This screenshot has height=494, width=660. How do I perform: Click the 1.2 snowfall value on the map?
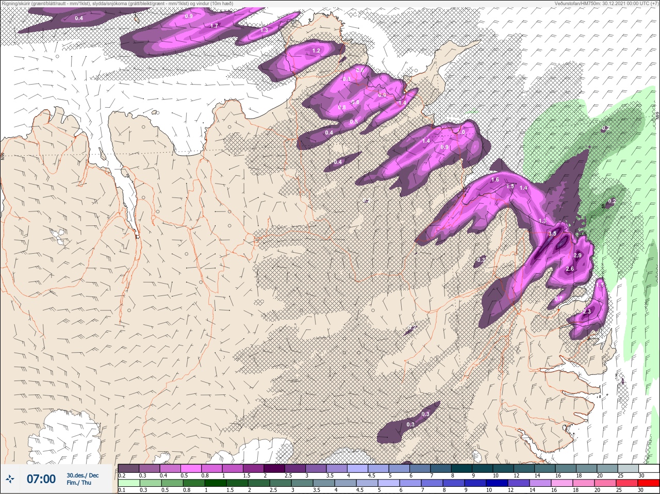point(316,51)
